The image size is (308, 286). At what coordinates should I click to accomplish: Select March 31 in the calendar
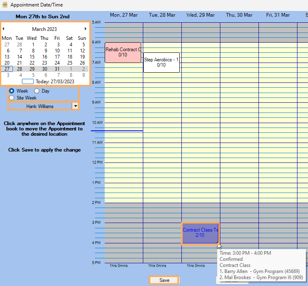click(x=57, y=69)
